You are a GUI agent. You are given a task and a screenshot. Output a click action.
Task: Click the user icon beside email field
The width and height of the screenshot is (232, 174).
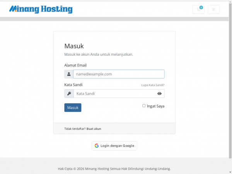(x=69, y=74)
